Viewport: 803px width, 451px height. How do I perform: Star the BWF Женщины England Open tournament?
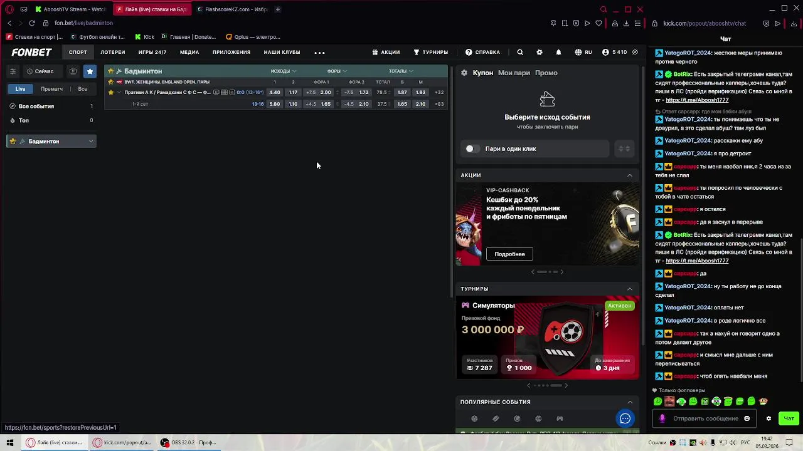(111, 82)
